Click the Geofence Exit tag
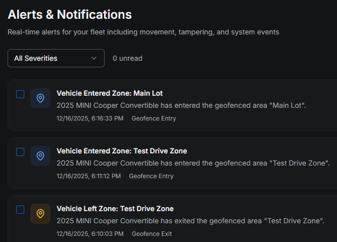Image resolution: width=337 pixels, height=242 pixels. (x=152, y=234)
